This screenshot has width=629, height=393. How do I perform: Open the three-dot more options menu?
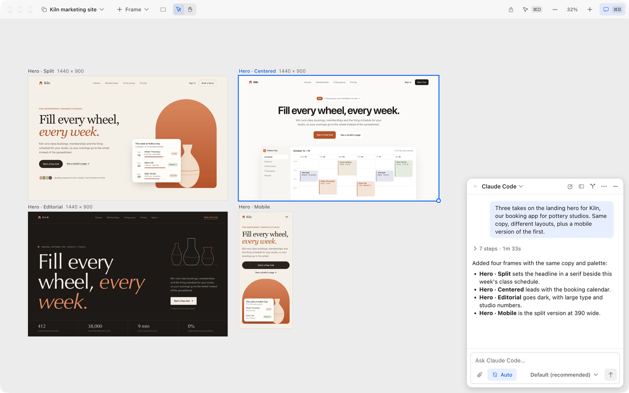tap(604, 186)
